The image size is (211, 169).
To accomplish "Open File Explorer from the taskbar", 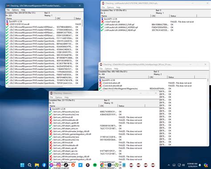I will pos(37,165).
